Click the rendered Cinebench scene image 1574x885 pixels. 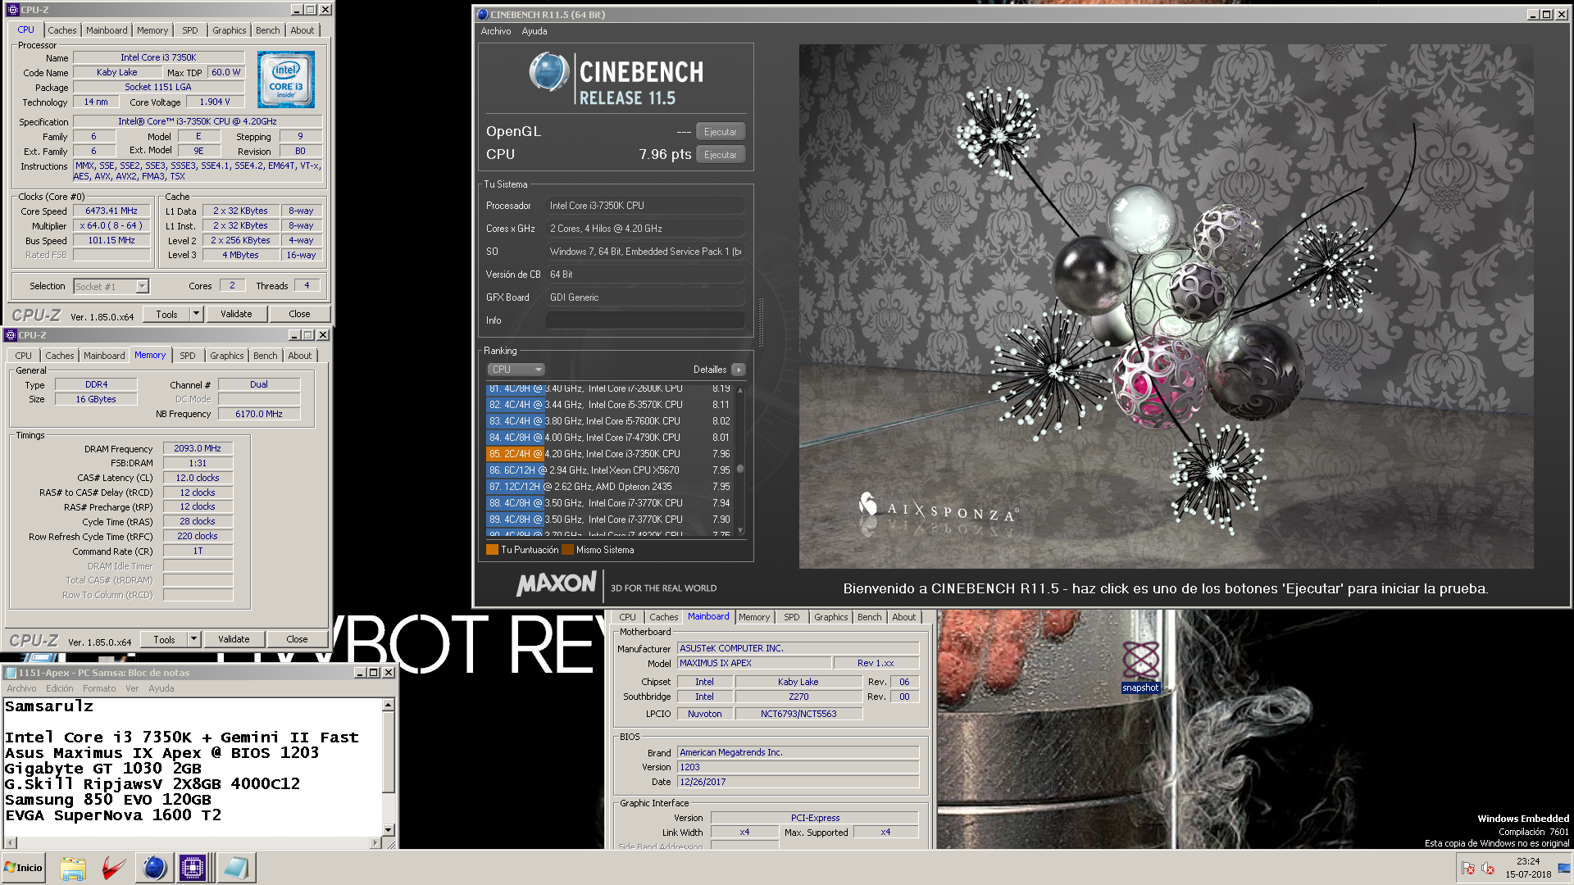coord(1166,306)
